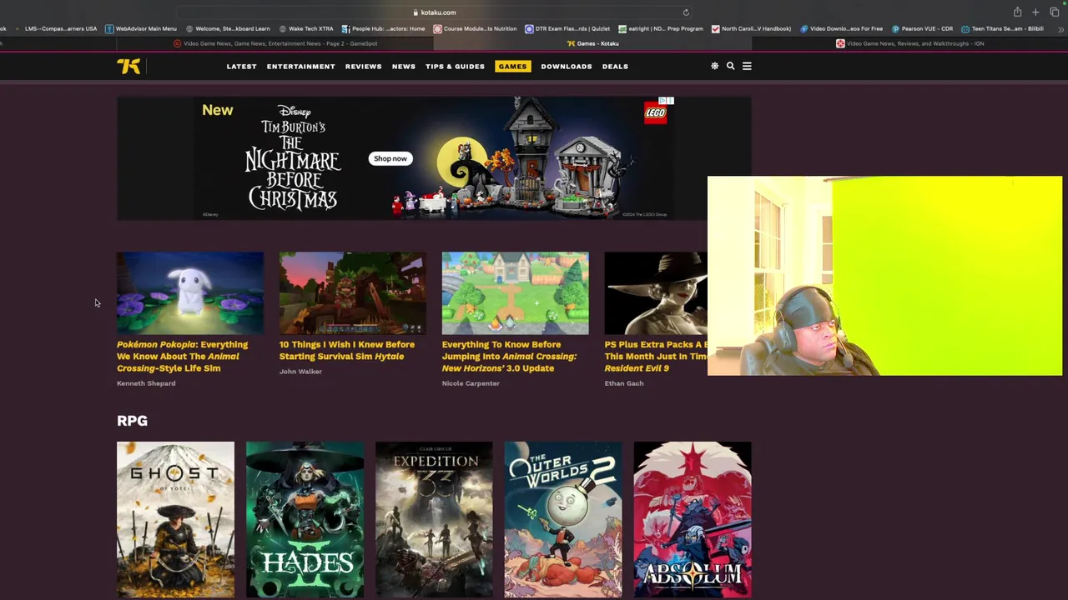This screenshot has height=600, width=1068.
Task: Open the eatright Prep Program bookmark
Action: (x=661, y=28)
